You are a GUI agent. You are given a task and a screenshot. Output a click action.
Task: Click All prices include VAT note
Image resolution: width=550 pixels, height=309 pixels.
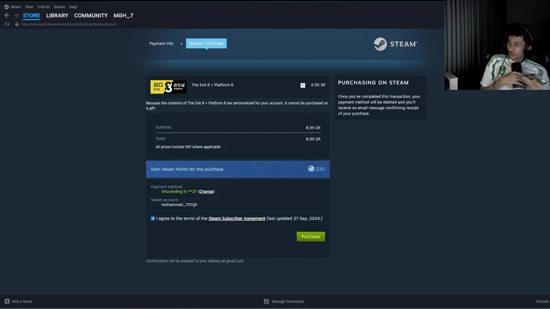[188, 147]
